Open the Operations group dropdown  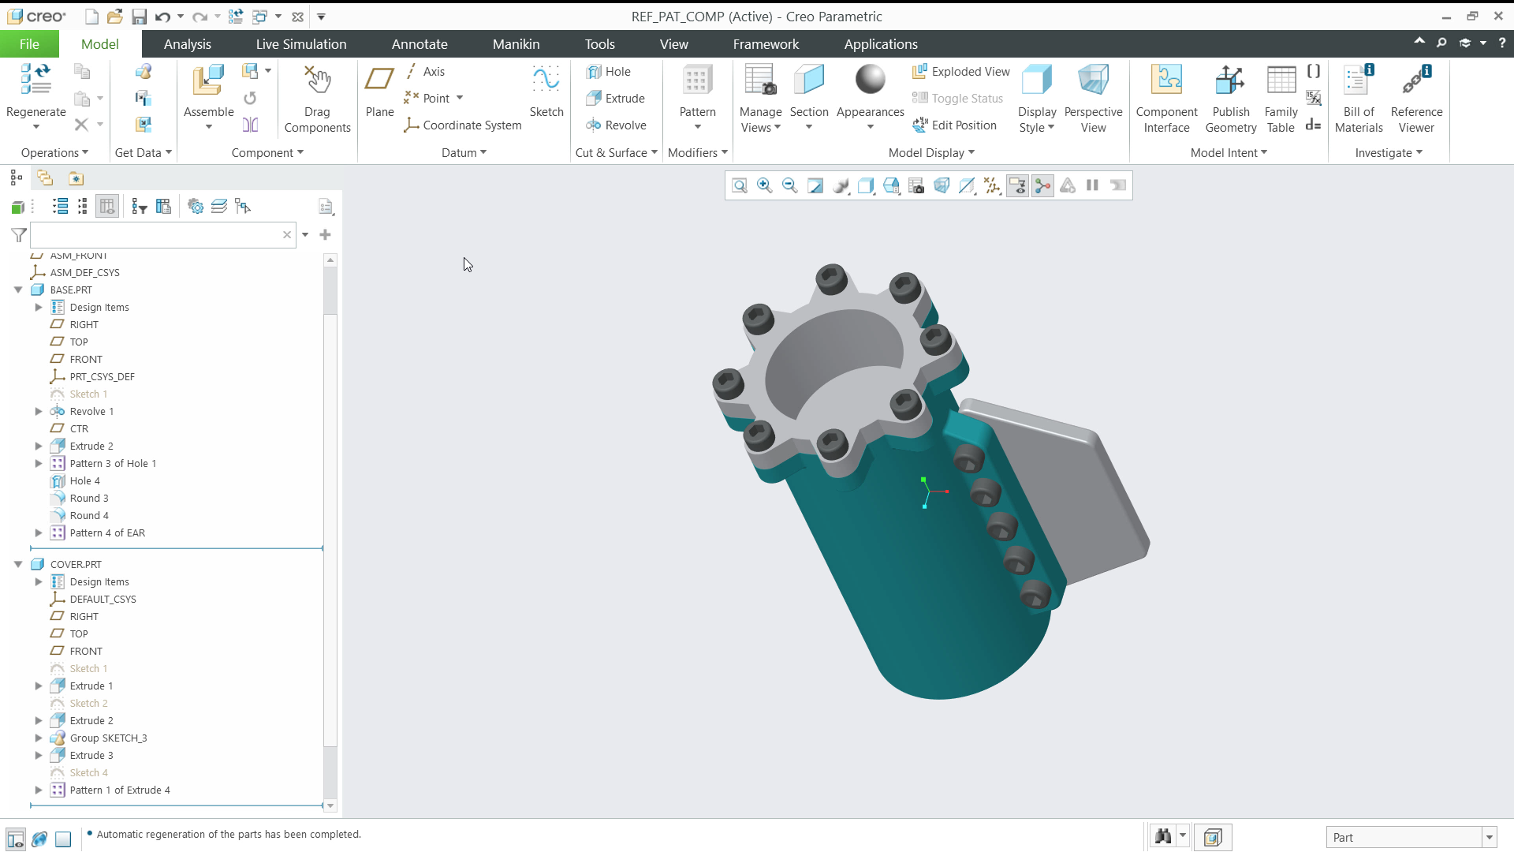54,153
